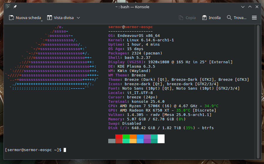This screenshot has height=164, width=264.
Task: Click the Nuova scheda new tab icon
Action: [11, 18]
